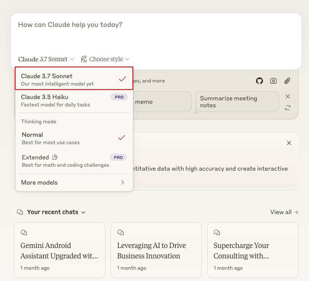Viewport: 309px width, 281px height.
Task: Expand the More models submenu
Action: click(74, 182)
